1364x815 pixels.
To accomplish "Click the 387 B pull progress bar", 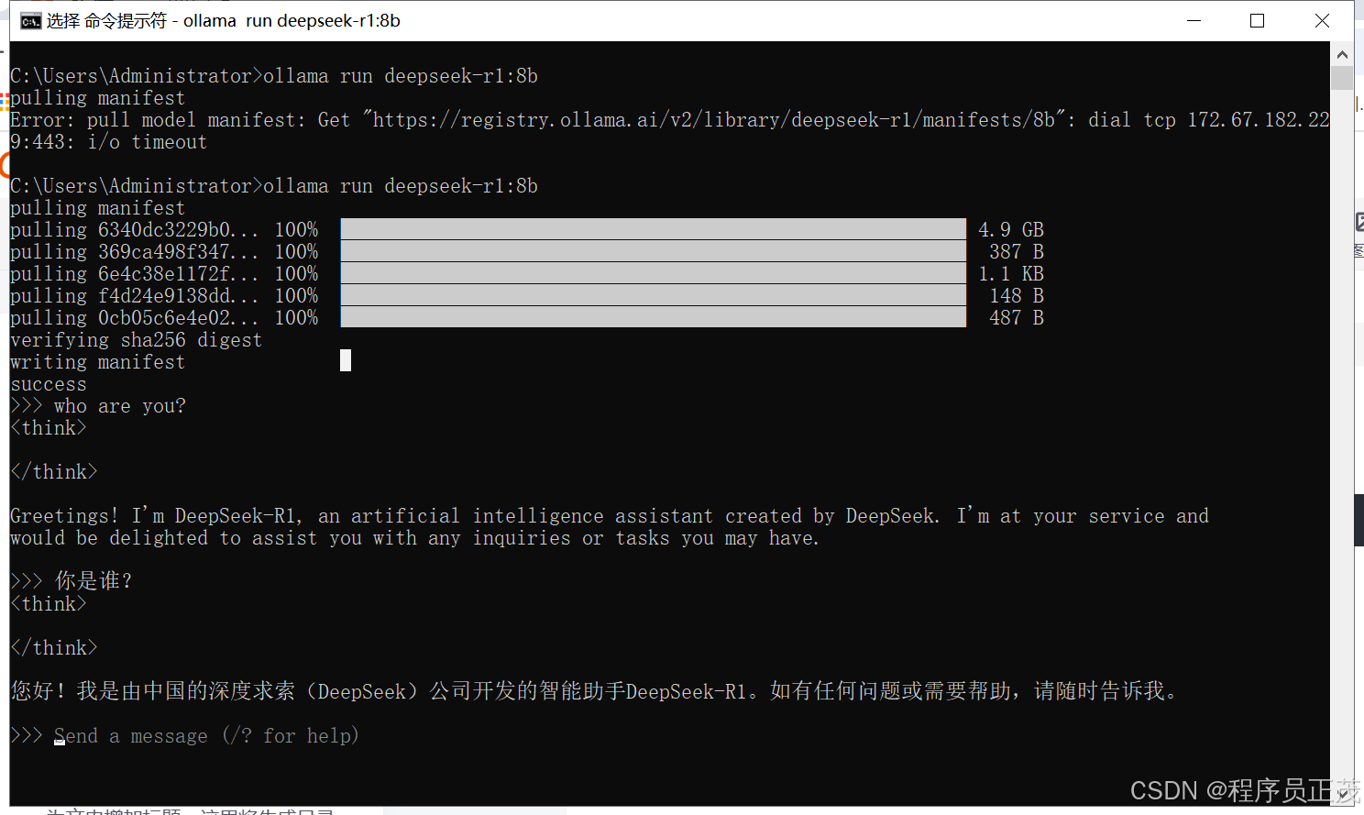I will pyautogui.click(x=654, y=251).
